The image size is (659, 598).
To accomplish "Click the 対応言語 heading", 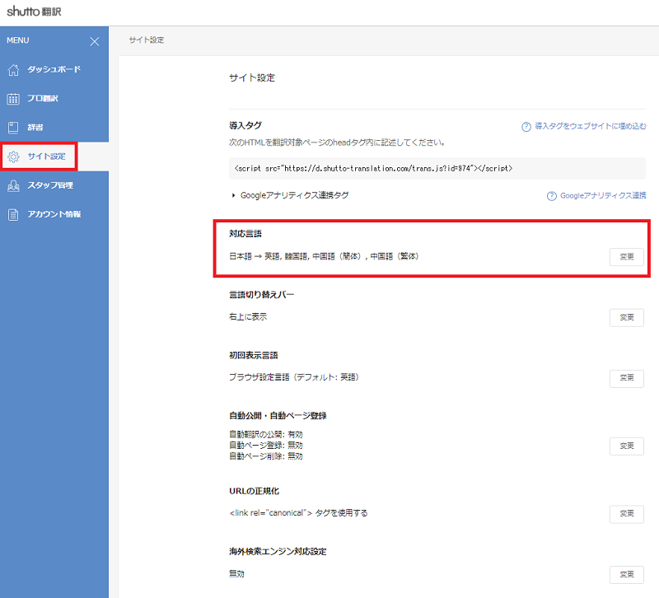I will pos(245,234).
